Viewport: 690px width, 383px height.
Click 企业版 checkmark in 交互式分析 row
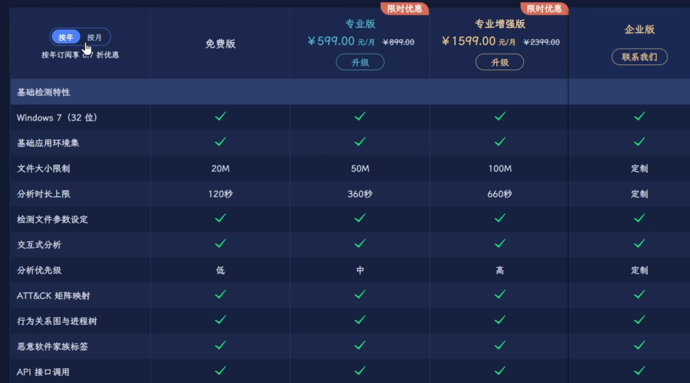coord(640,244)
